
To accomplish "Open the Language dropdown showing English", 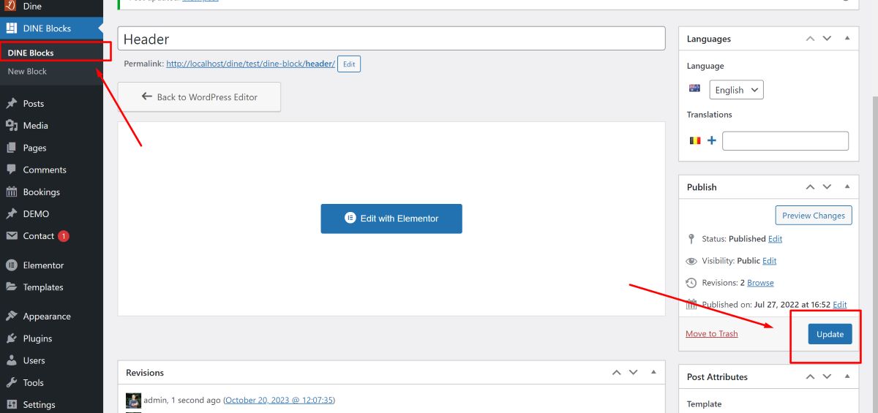I will pos(736,90).
